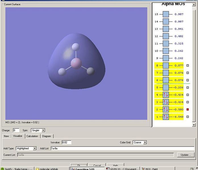Toggle the red surface marker for MO 2
The image size is (198, 170).
pyautogui.click(x=188, y=109)
